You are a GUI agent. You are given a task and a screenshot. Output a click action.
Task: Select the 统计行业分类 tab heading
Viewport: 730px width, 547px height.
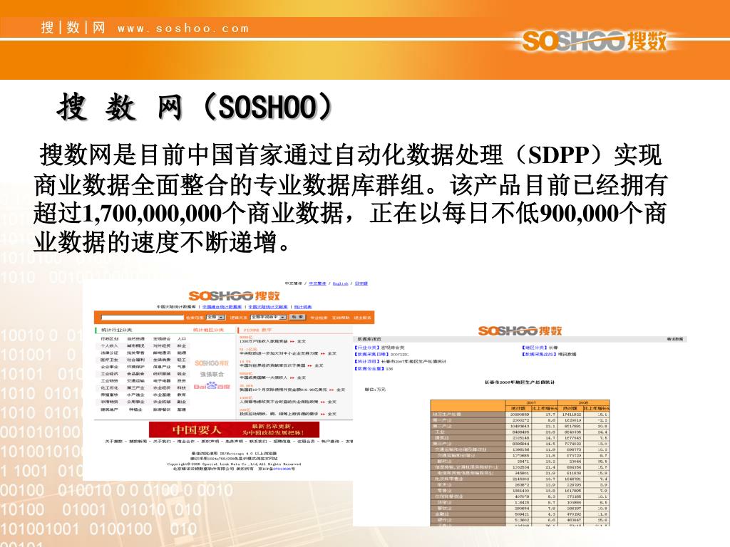pyautogui.click(x=116, y=330)
